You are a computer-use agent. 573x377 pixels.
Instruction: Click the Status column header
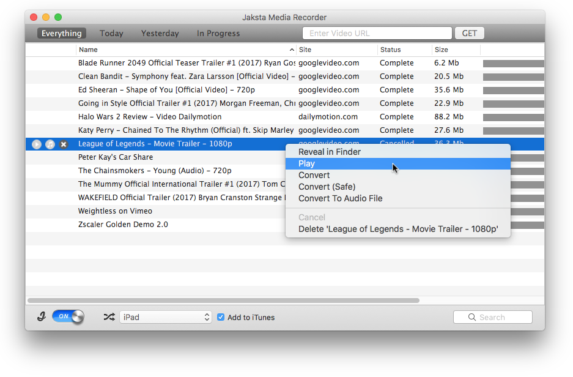(405, 50)
